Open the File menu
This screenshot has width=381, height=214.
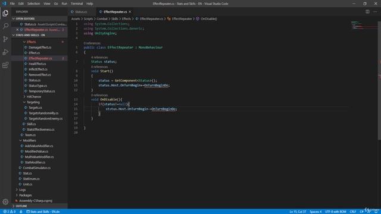point(12,4)
